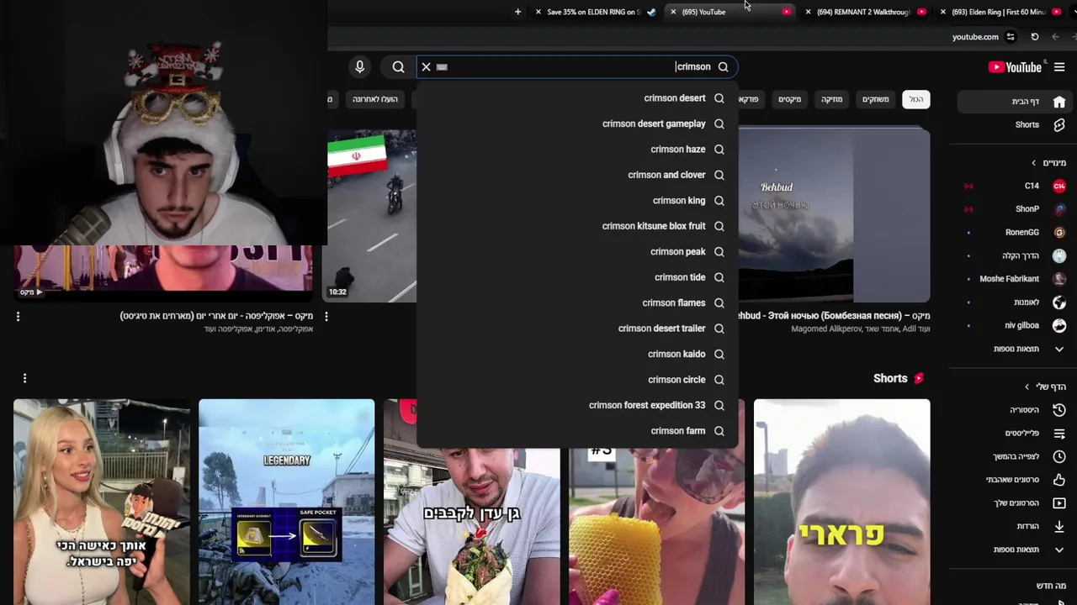
Task: Pick the 'crimson peak' suggestion
Action: click(x=577, y=252)
